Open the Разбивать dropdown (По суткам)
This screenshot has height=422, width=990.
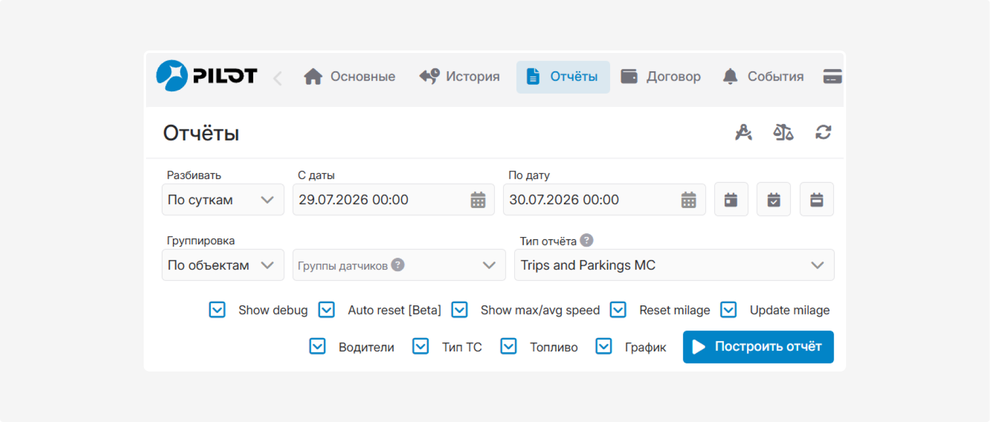[x=223, y=200]
